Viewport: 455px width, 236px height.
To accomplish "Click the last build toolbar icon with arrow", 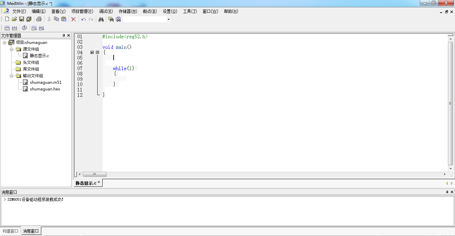I will [x=41, y=28].
